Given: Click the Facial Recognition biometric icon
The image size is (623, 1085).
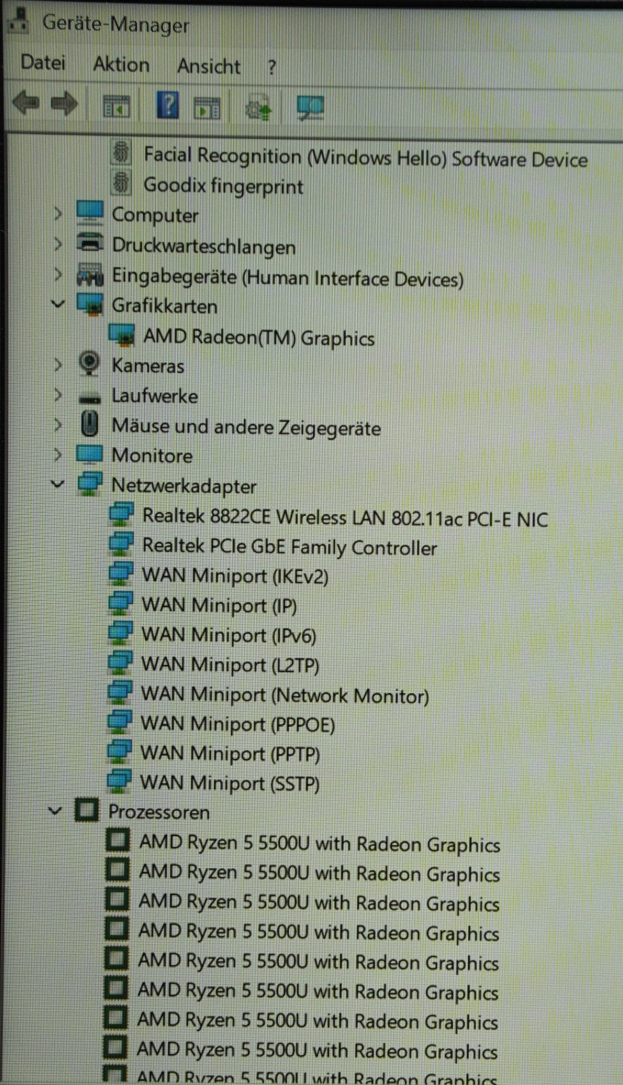Looking at the screenshot, I should 121,152.
